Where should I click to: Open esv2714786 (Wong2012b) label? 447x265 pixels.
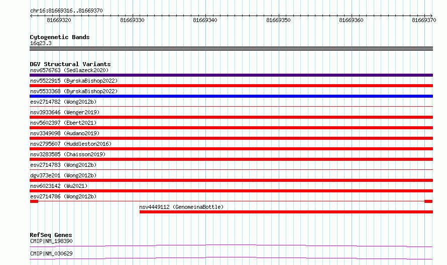(63, 196)
